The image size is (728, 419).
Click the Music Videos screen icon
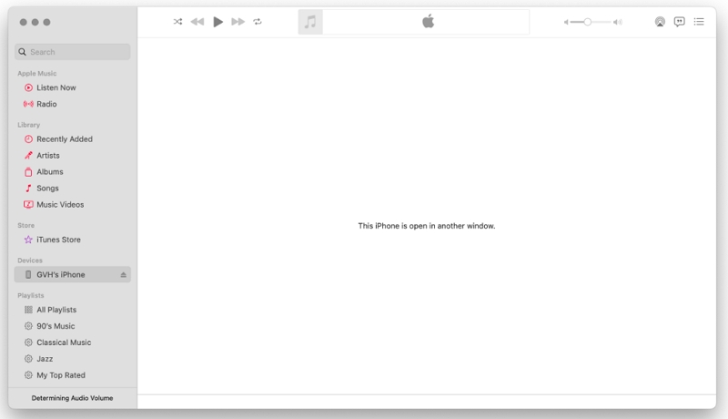tap(28, 204)
